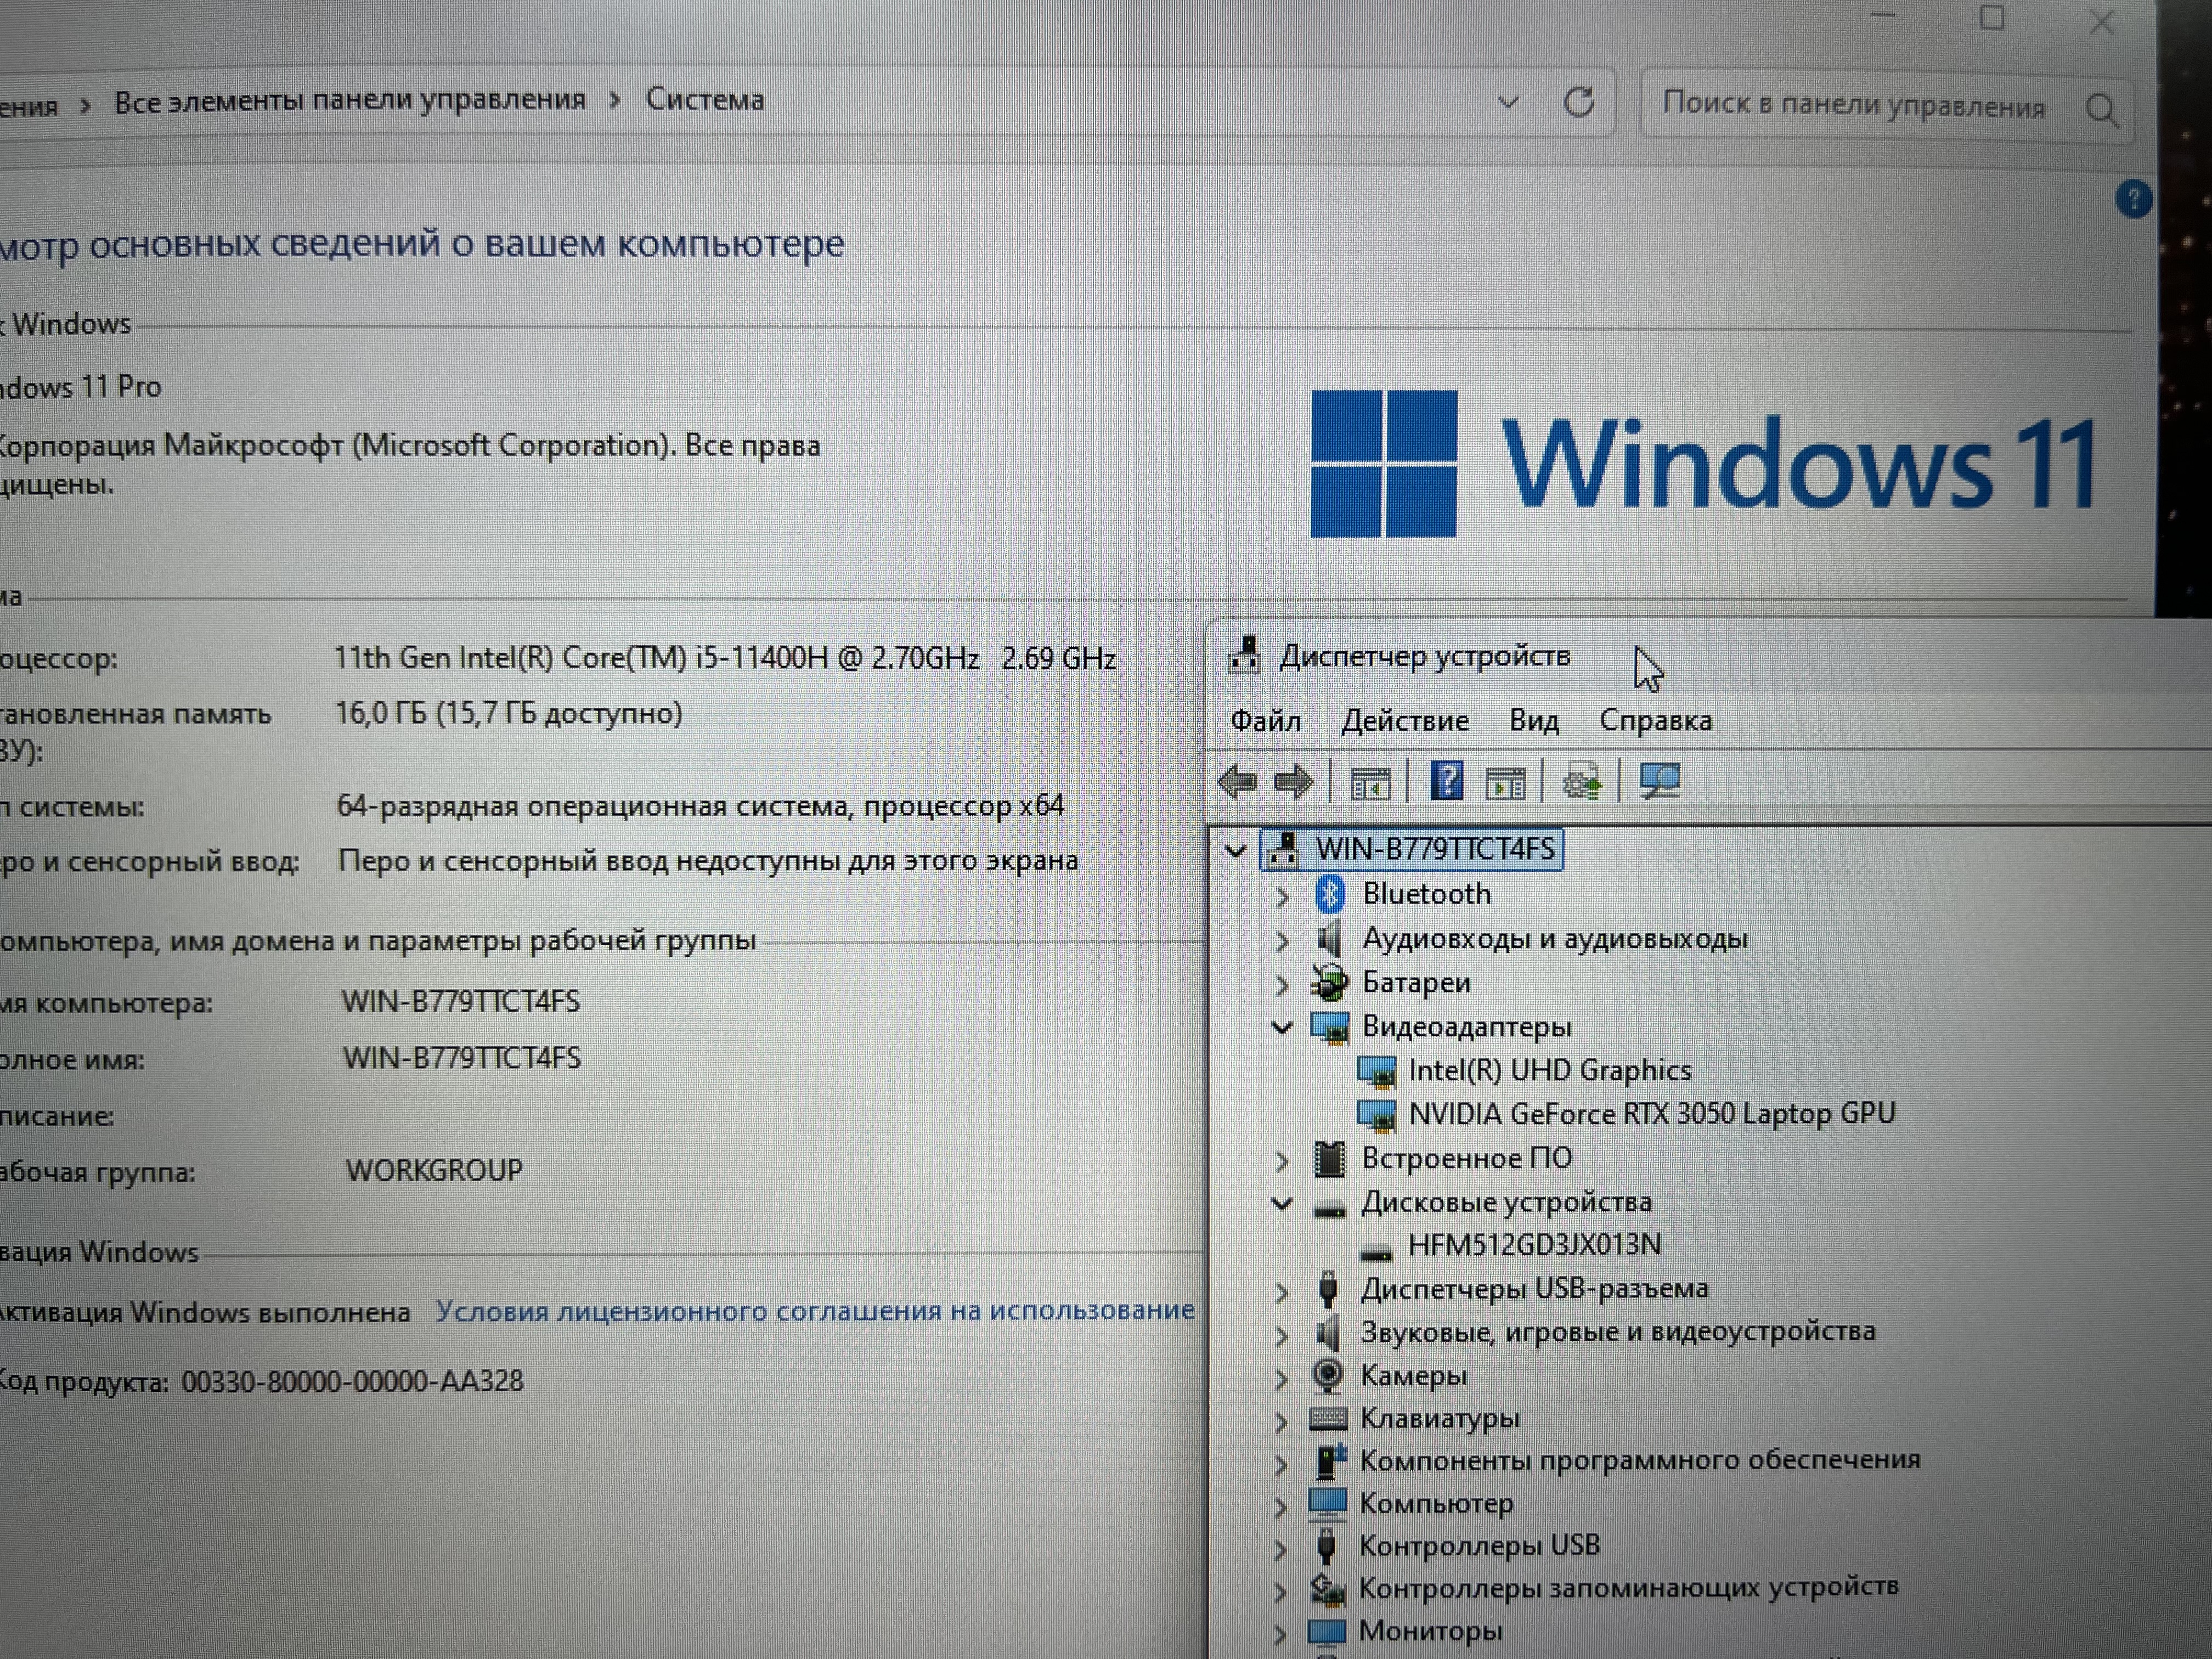Click the Device Manager title bar icon

point(1244,656)
